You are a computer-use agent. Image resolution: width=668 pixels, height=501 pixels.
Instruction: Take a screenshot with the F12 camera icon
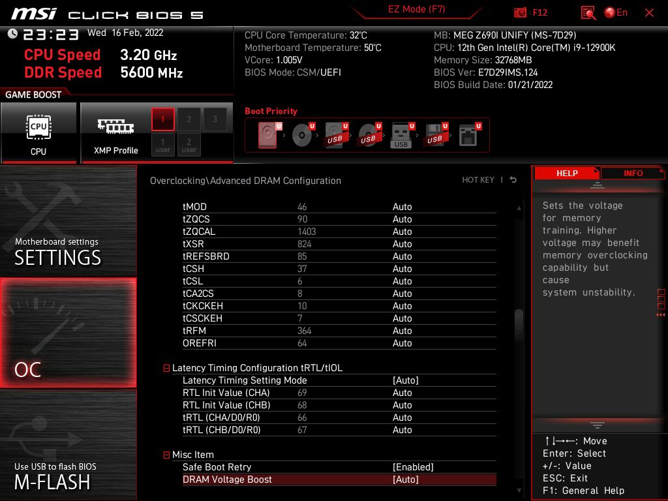520,13
